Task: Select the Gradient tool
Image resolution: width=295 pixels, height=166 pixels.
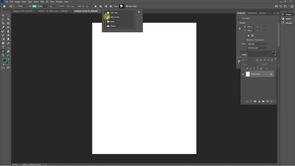Action: 3,39
